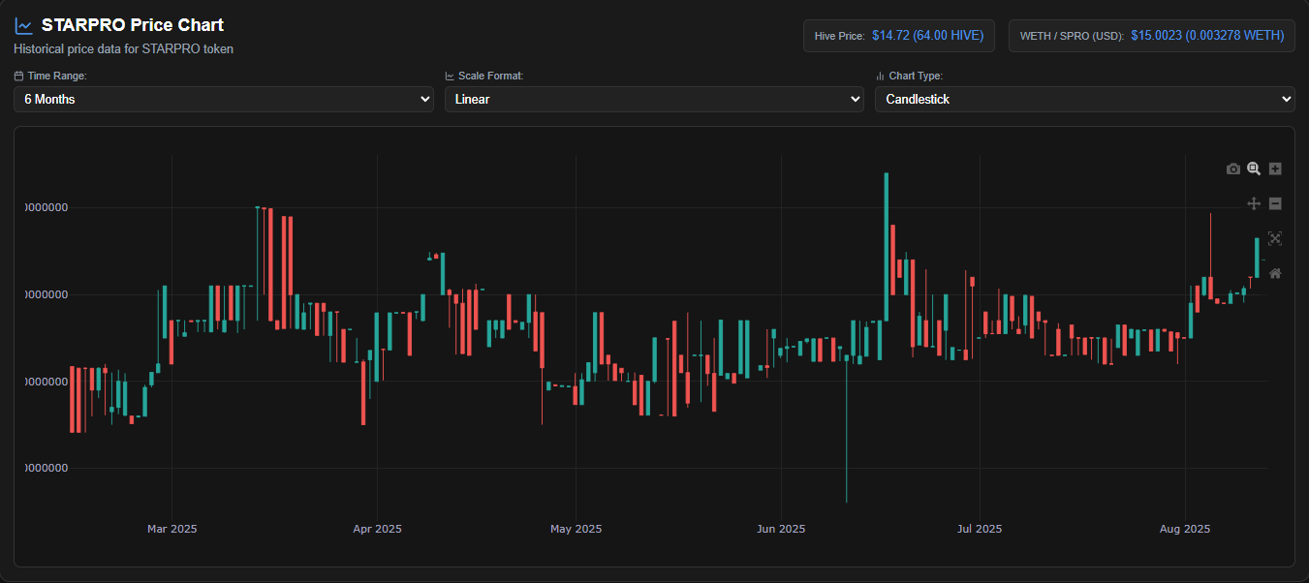Click the zoom out minus icon
The width and height of the screenshot is (1309, 583).
[1275, 203]
